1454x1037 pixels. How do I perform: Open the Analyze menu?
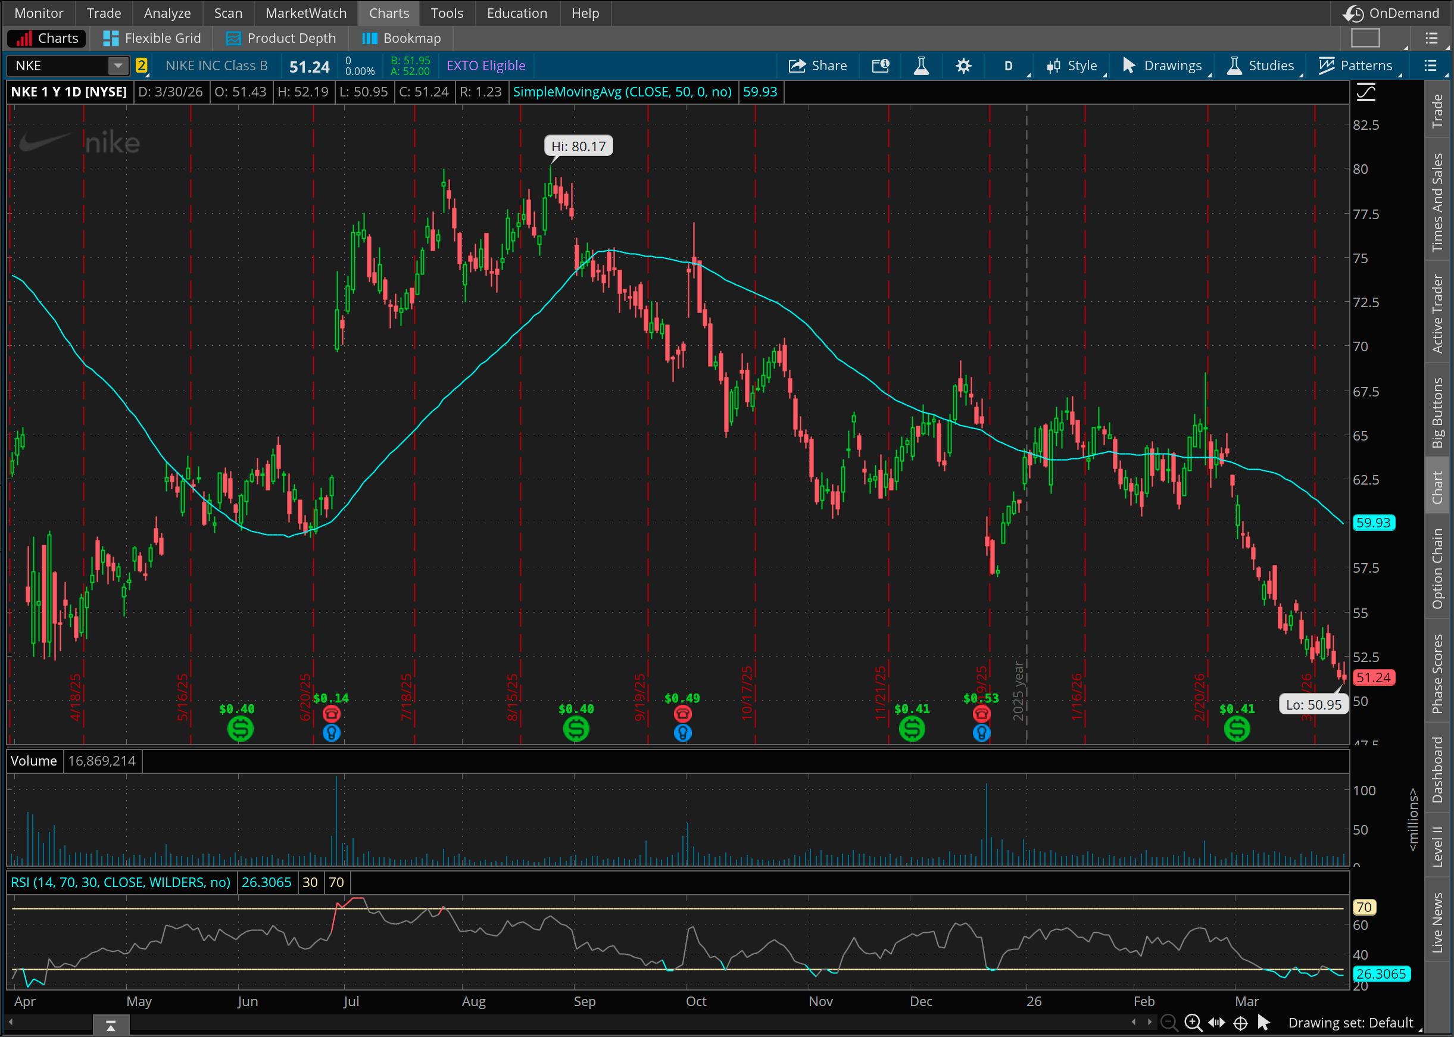(167, 13)
